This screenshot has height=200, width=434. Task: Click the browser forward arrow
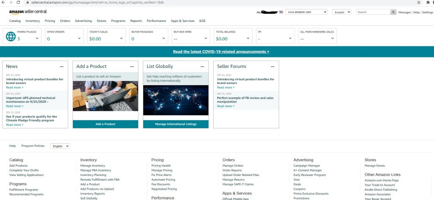pyautogui.click(x=11, y=2)
